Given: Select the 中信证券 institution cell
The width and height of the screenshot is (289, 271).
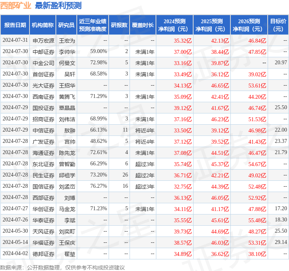Looking at the screenshot, I should pyautogui.click(x=43, y=130).
